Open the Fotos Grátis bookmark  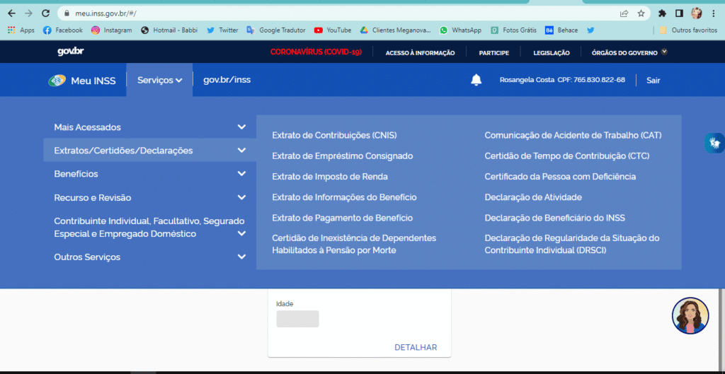click(x=514, y=30)
